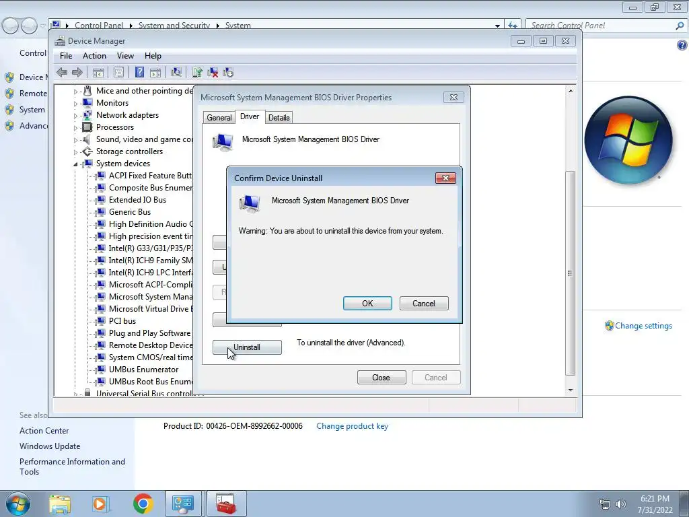
Task: Expand Sound, video and game controllers node
Action: (75, 140)
